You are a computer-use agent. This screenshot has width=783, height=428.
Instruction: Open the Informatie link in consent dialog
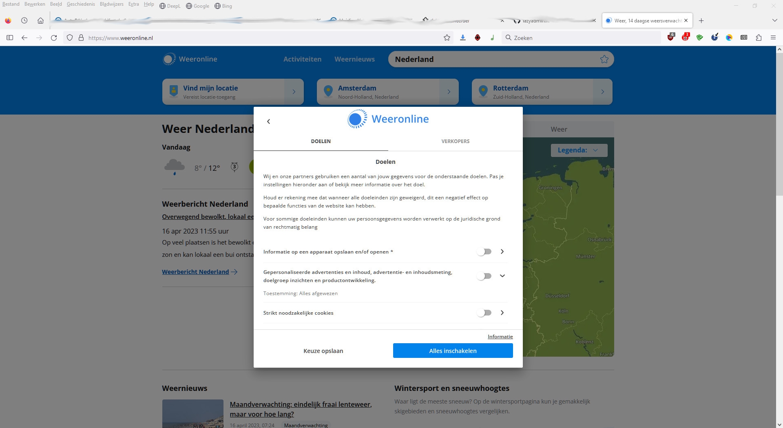[x=500, y=337]
